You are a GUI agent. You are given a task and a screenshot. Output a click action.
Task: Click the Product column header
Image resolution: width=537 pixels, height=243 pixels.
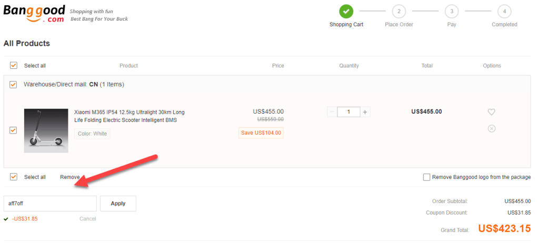(x=128, y=66)
